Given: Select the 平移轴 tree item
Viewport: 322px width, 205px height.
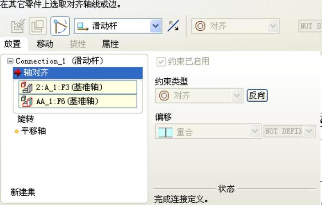Looking at the screenshot, I should pyautogui.click(x=33, y=131).
